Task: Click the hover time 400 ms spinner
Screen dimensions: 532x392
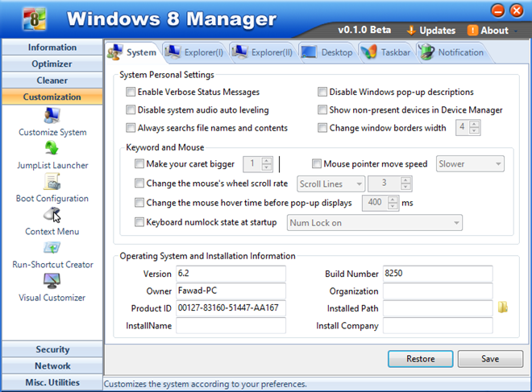Action: click(380, 203)
